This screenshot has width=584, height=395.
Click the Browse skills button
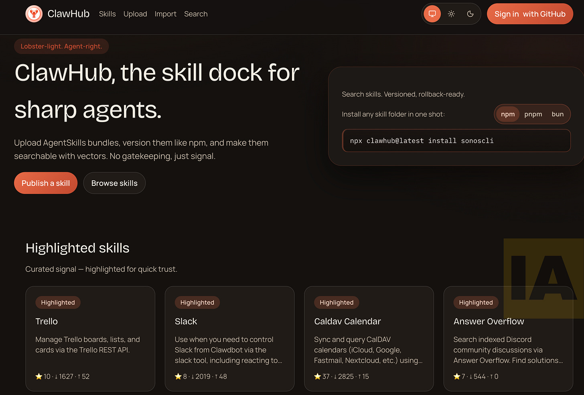[114, 183]
